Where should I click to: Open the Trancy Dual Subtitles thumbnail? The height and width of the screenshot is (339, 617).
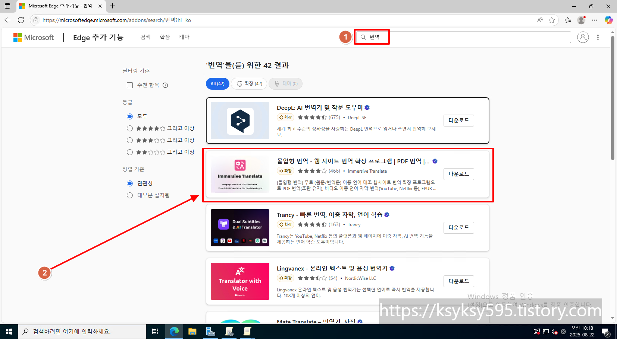240,228
